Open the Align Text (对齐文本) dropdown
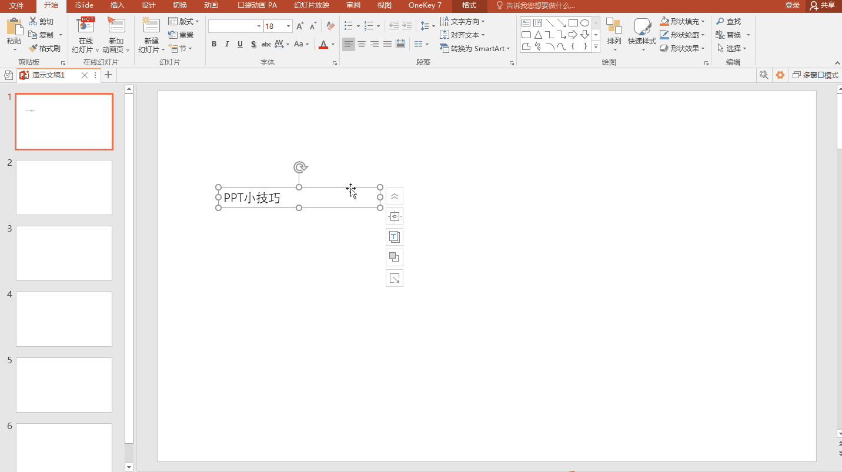 pos(463,35)
